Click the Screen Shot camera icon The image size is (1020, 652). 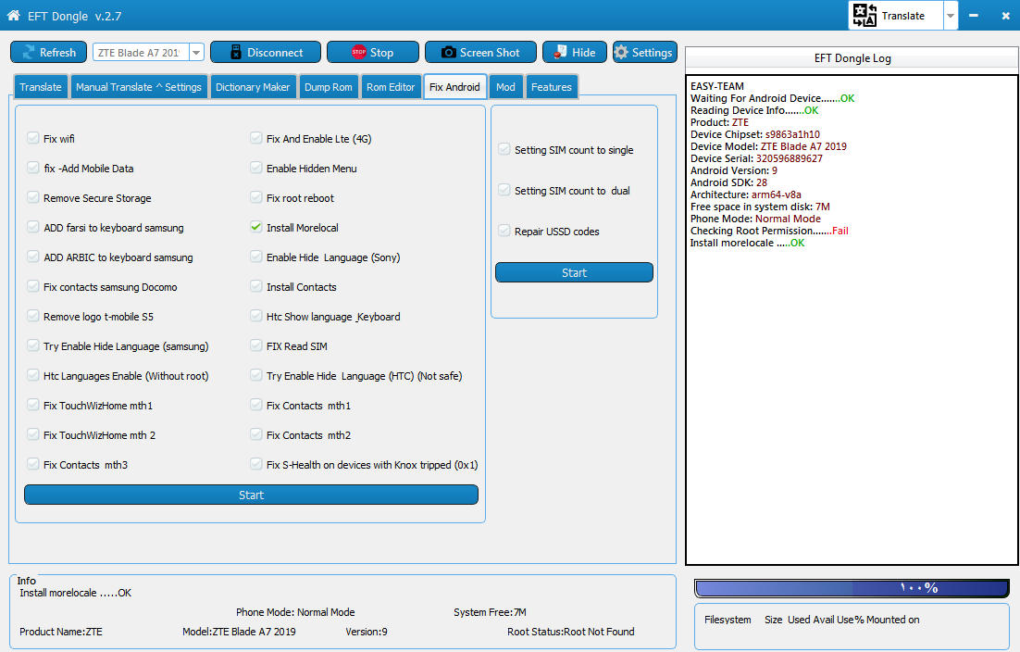pyautogui.click(x=448, y=52)
